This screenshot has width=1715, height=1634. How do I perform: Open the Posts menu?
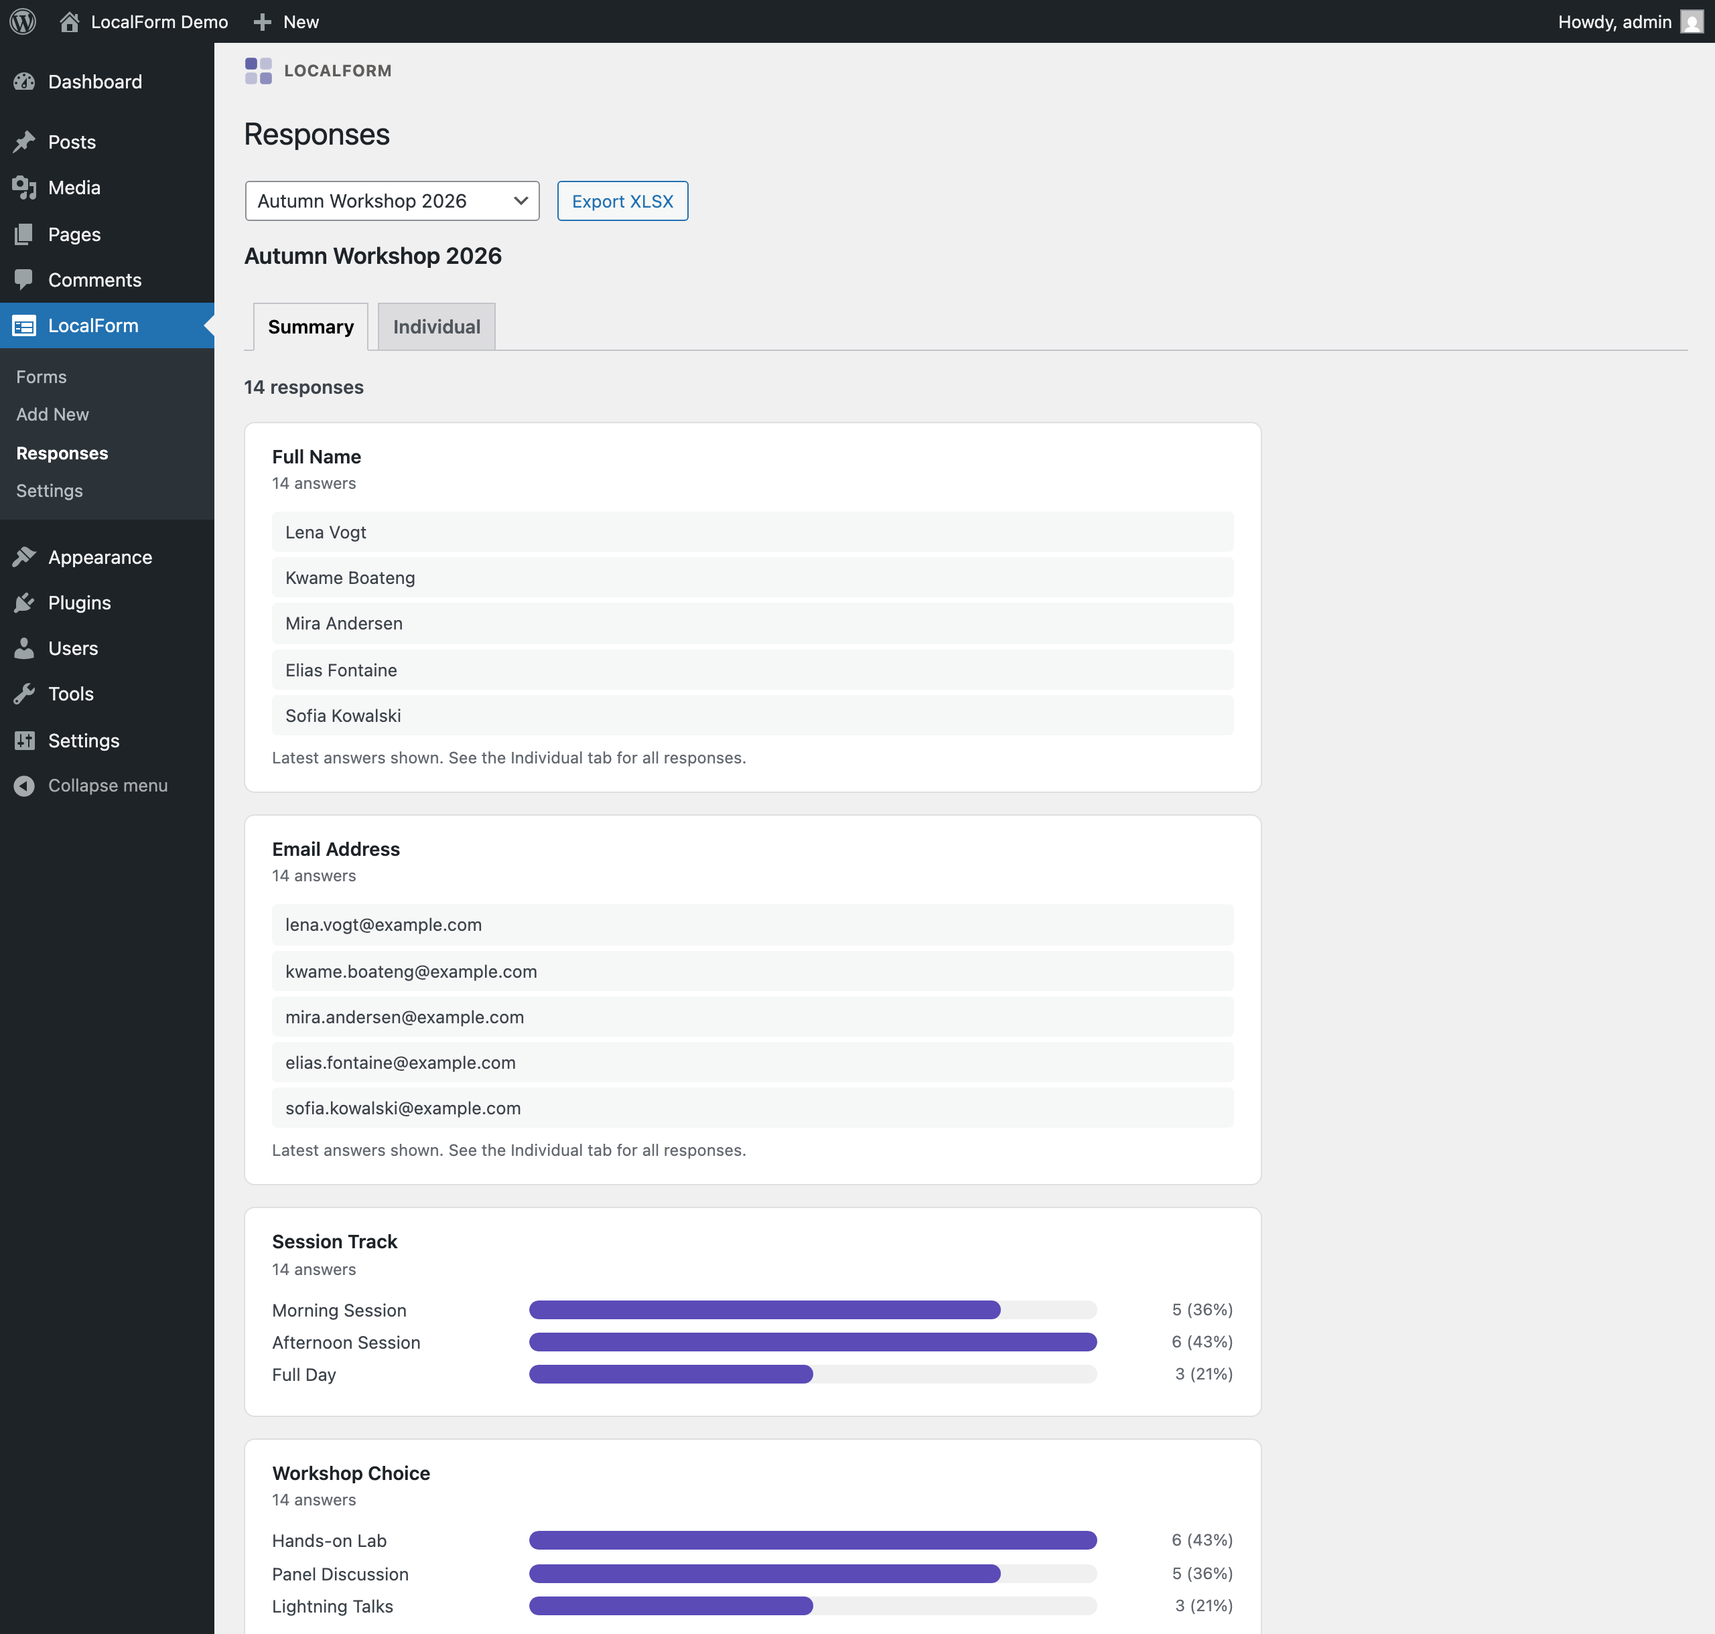107,142
